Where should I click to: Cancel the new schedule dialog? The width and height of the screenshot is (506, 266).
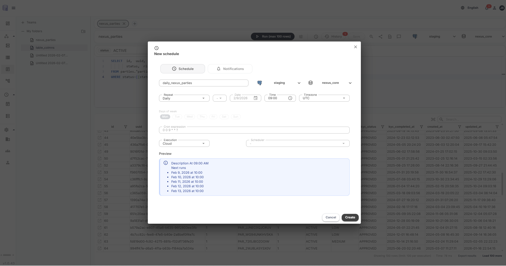coord(330,217)
